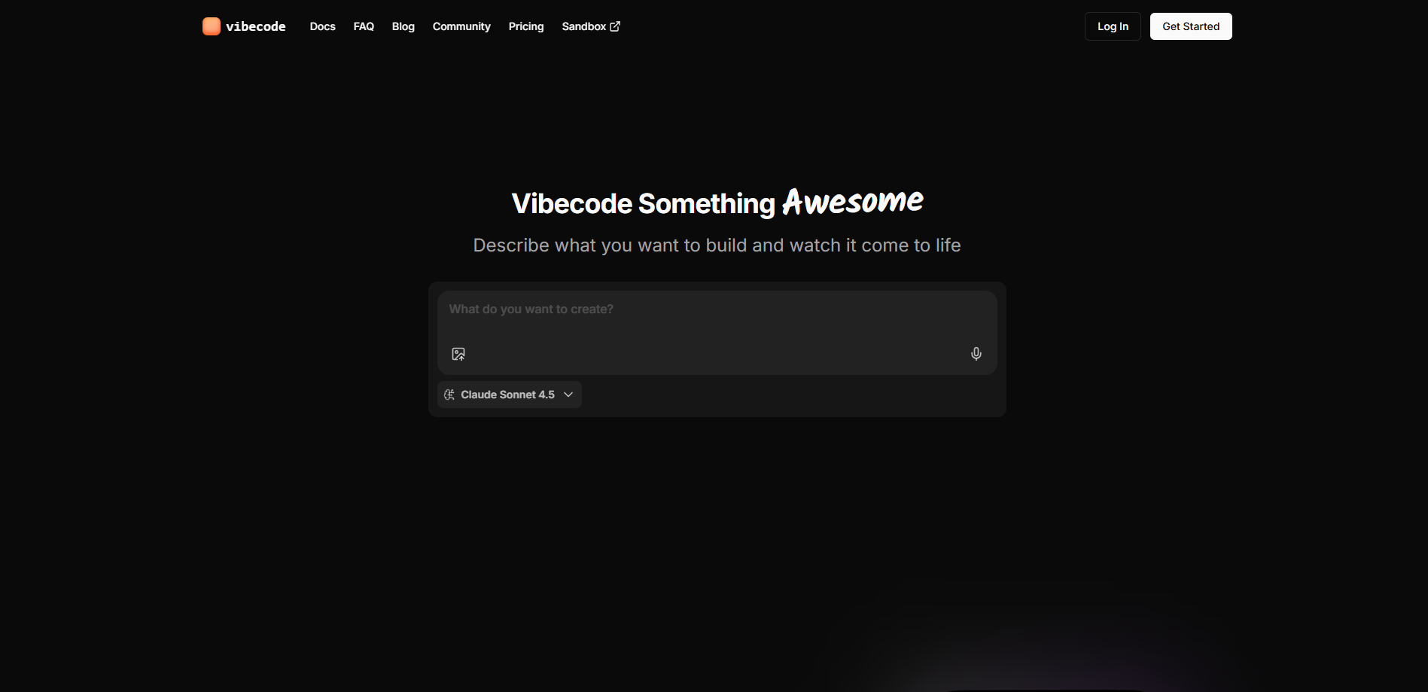The height and width of the screenshot is (692, 1428).
Task: Launch the Sandbox
Action: click(x=583, y=26)
